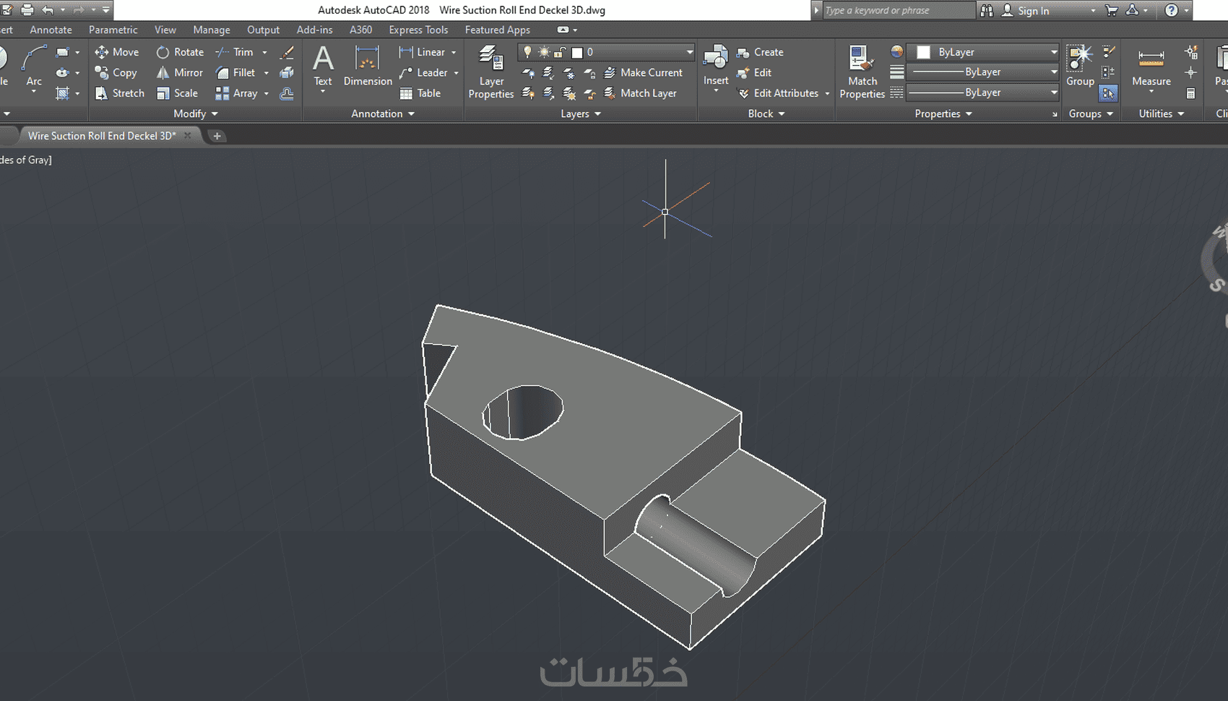The image size is (1228, 701).
Task: Draw with the Arc tool
Action: coord(33,66)
